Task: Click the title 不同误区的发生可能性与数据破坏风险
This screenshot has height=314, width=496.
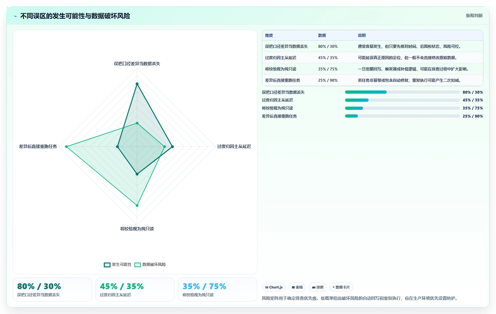Action: [x=75, y=16]
